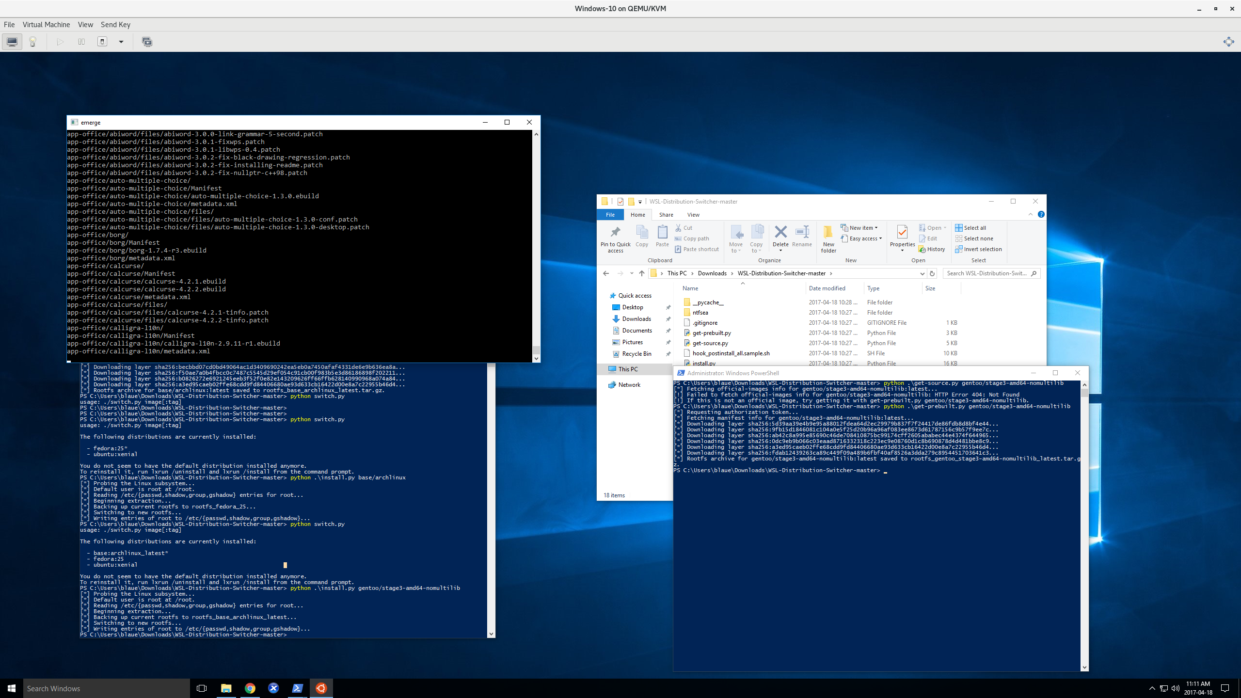The width and height of the screenshot is (1241, 698).
Task: Select hook_postinstall_all.sample.sh file
Action: [x=731, y=353]
